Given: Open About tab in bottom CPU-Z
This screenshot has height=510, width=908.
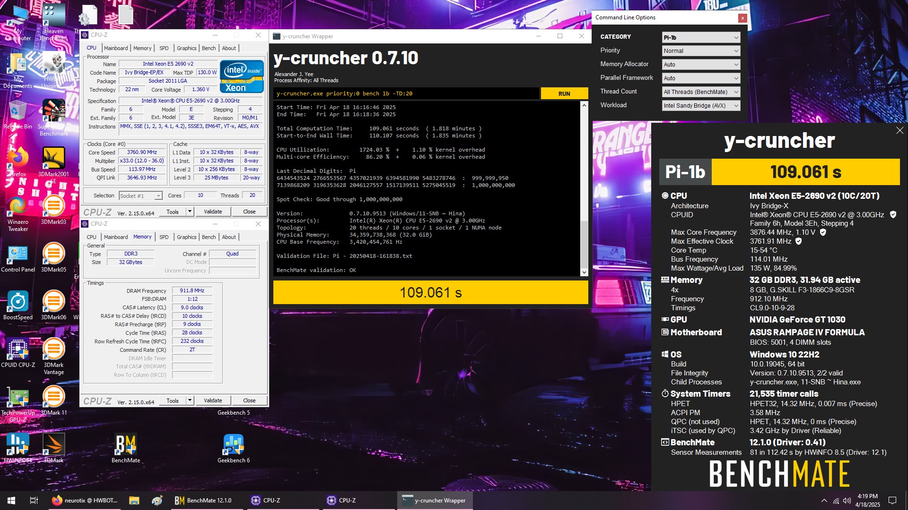Looking at the screenshot, I should point(229,237).
